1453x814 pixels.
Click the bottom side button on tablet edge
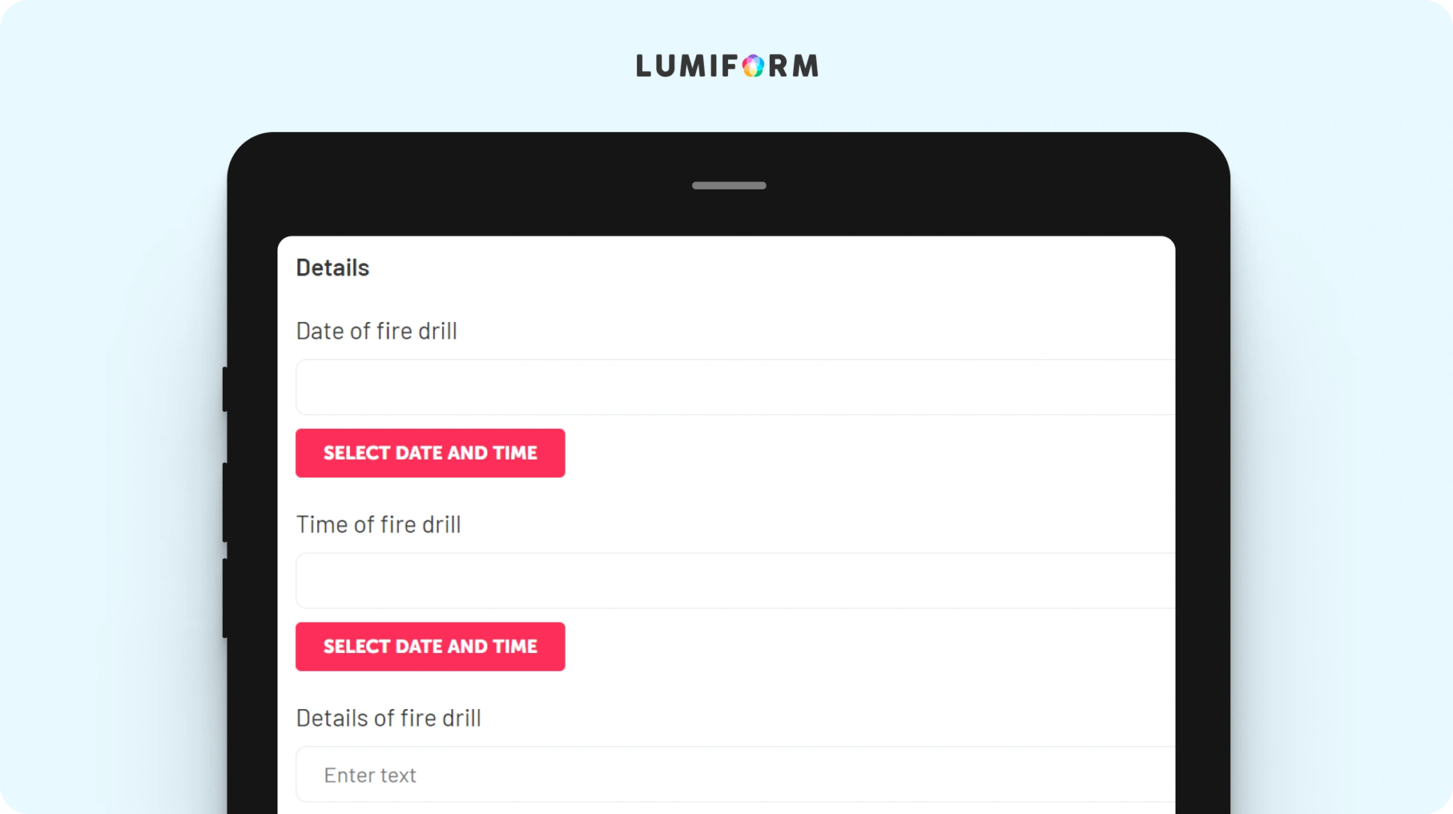225,598
